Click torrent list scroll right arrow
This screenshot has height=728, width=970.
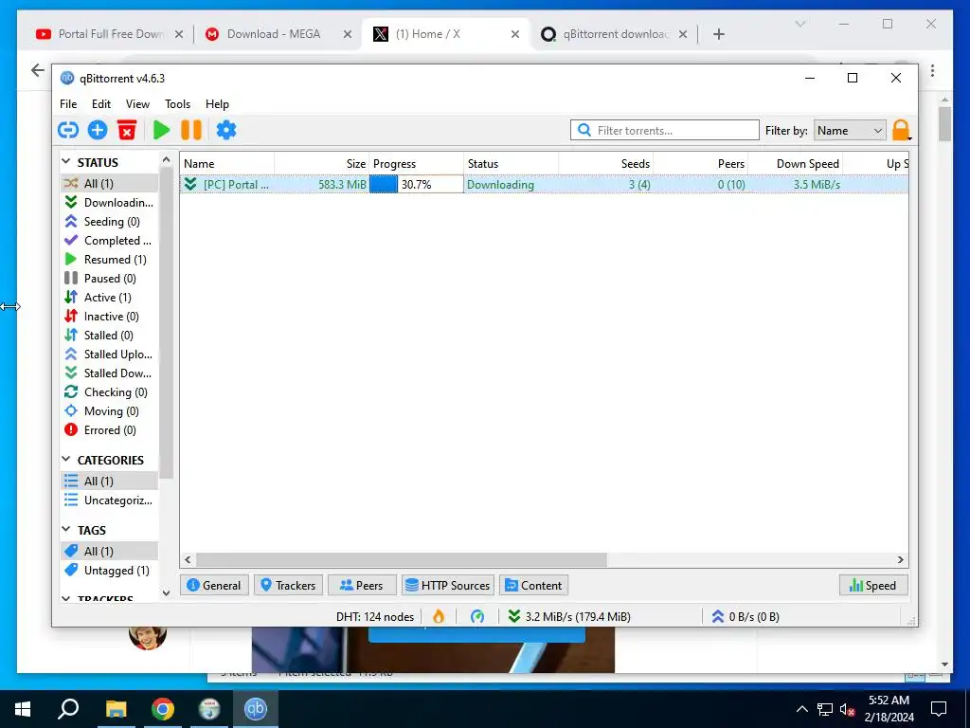[901, 559]
